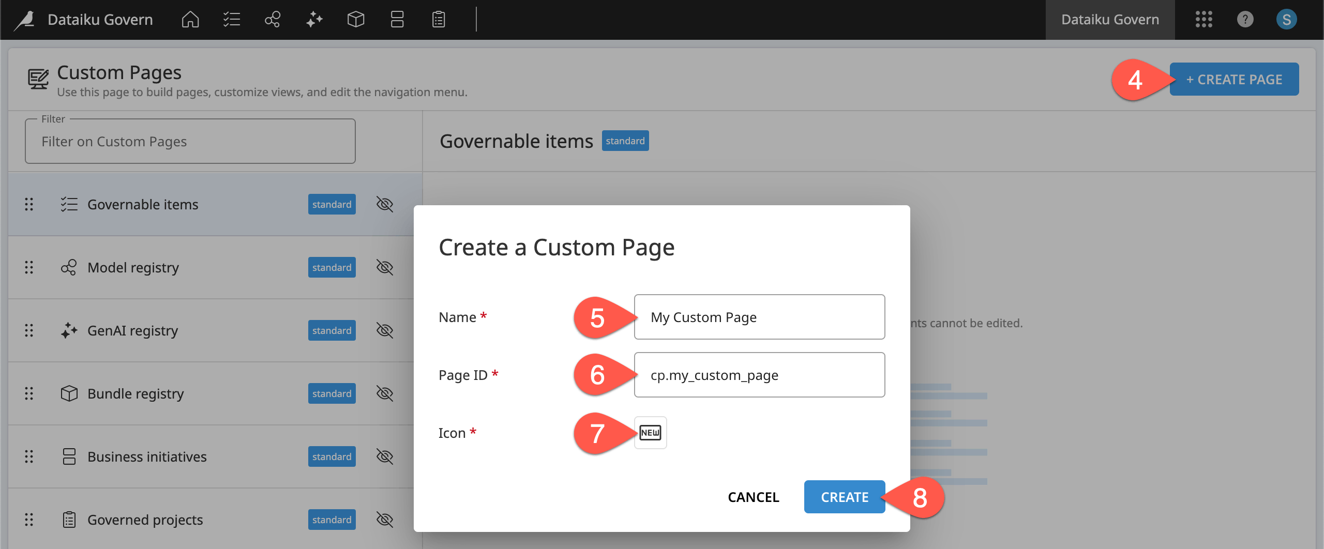1324x549 pixels.
Task: Cancel the Create a Custom Page dialog
Action: [754, 496]
